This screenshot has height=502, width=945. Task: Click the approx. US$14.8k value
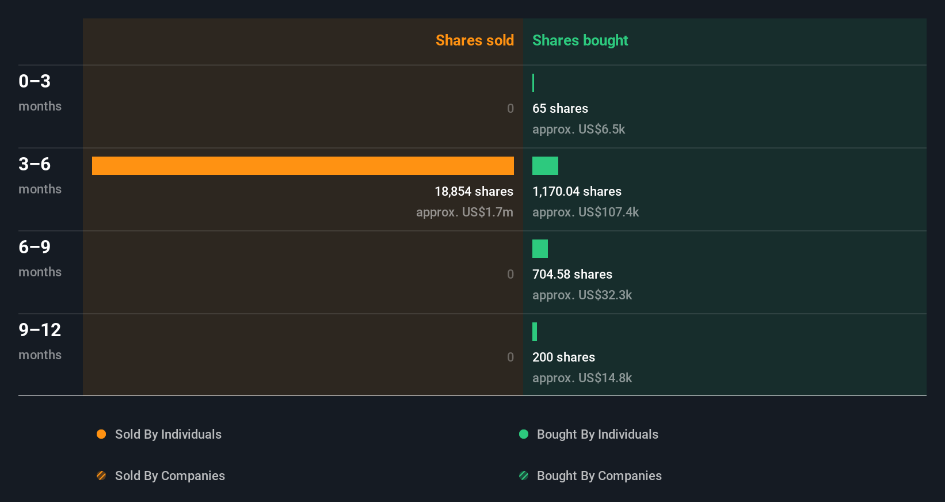(x=582, y=378)
